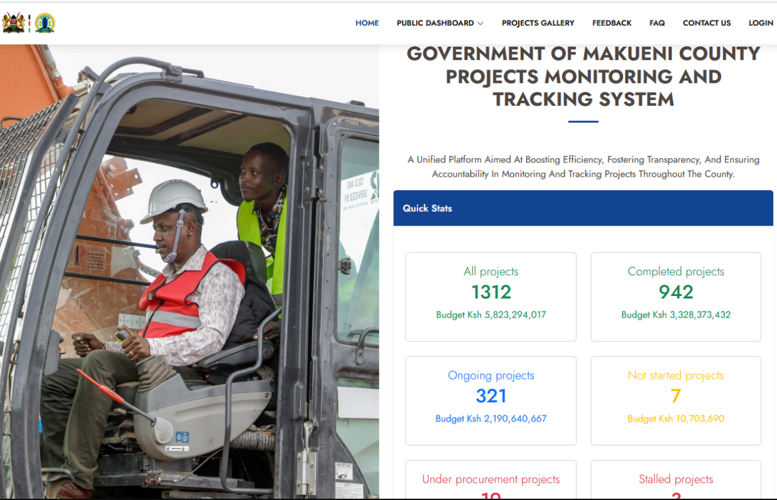Go to the HOME nav link
Viewport: 777px width, 500px height.
pos(367,23)
